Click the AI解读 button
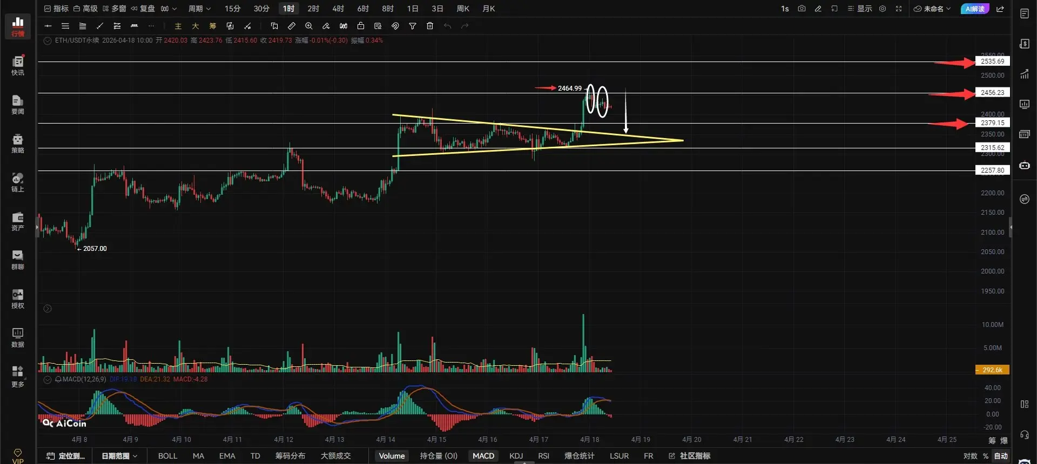The image size is (1037, 464). [x=975, y=9]
